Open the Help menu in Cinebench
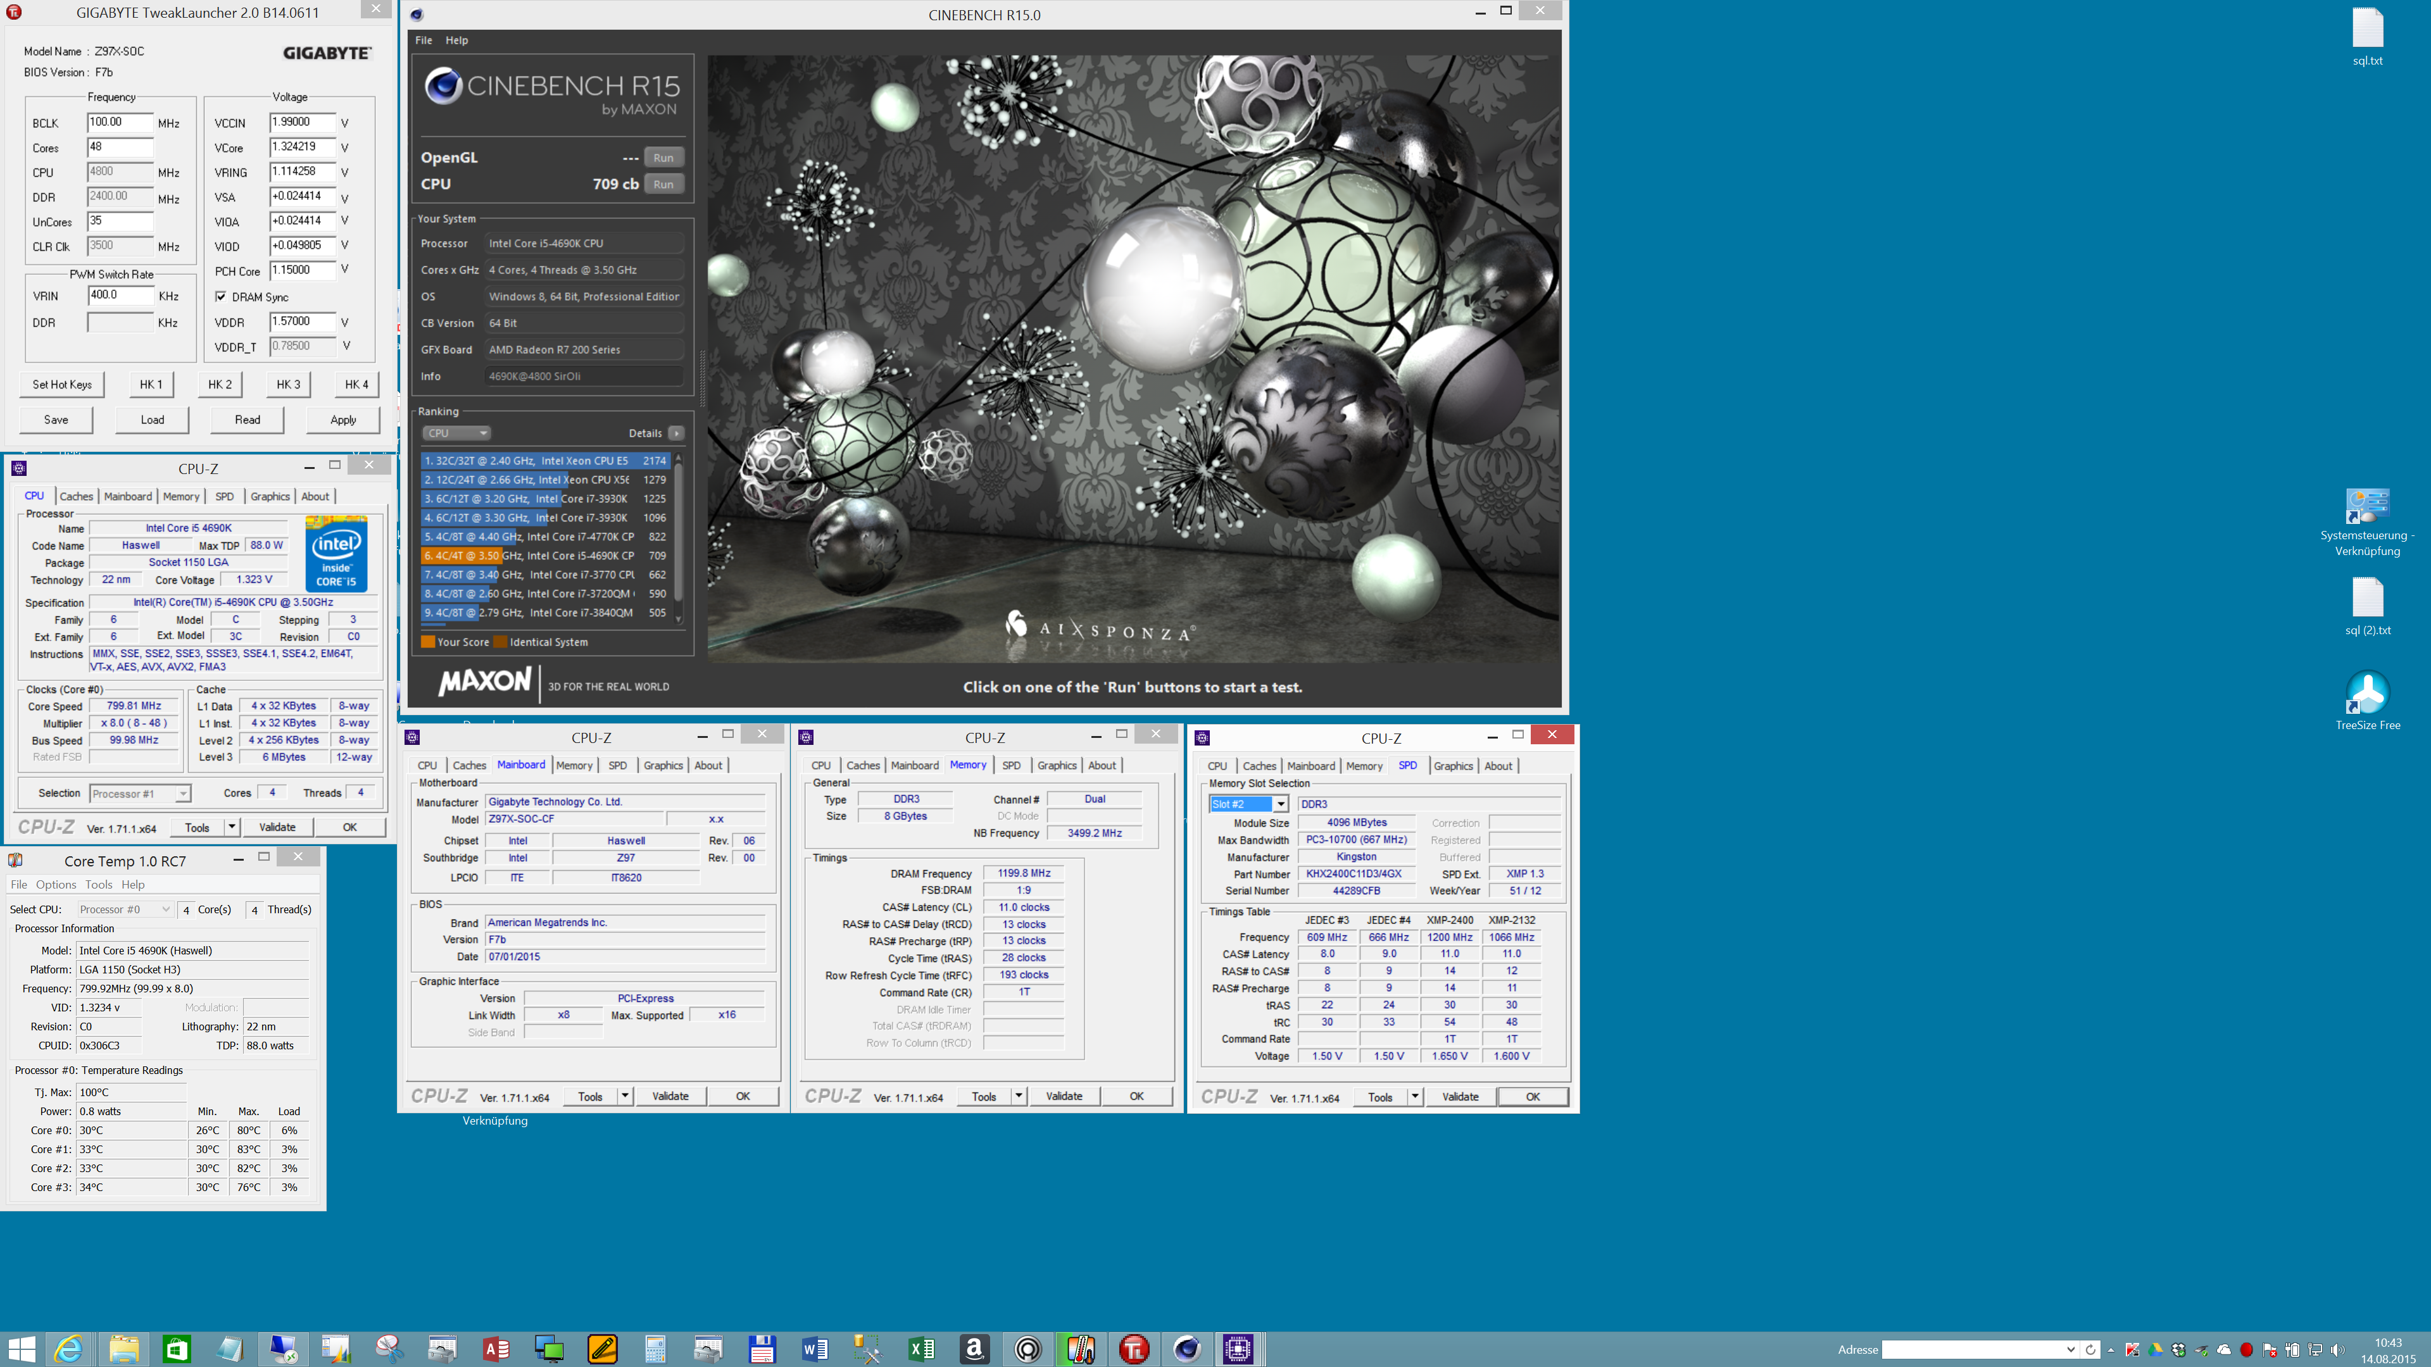The image size is (2431, 1367). click(456, 41)
